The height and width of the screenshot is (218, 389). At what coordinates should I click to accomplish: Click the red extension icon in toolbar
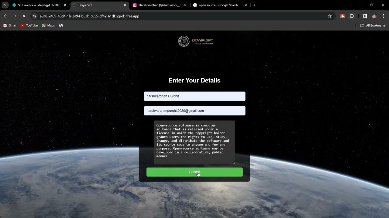point(343,16)
